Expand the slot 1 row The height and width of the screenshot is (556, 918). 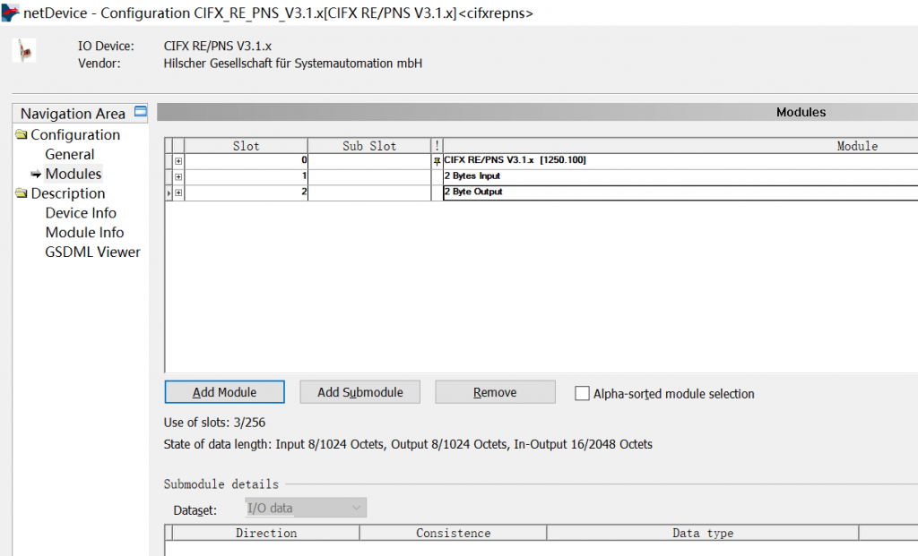[178, 176]
